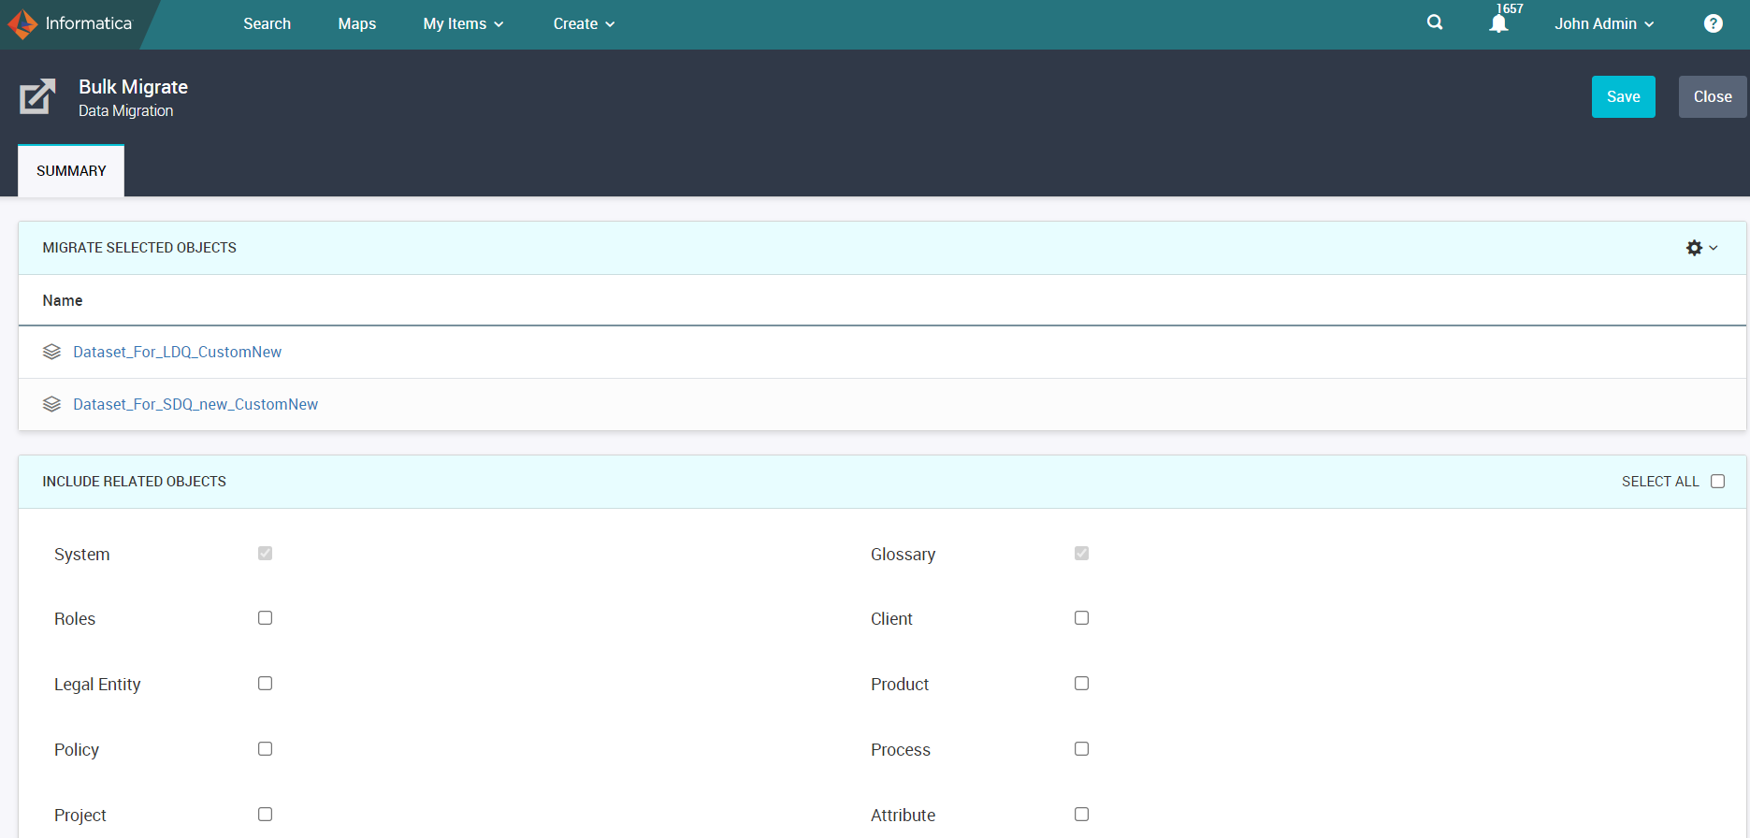Click the Informatica logo
This screenshot has width=1750, height=838.
coord(70,23)
